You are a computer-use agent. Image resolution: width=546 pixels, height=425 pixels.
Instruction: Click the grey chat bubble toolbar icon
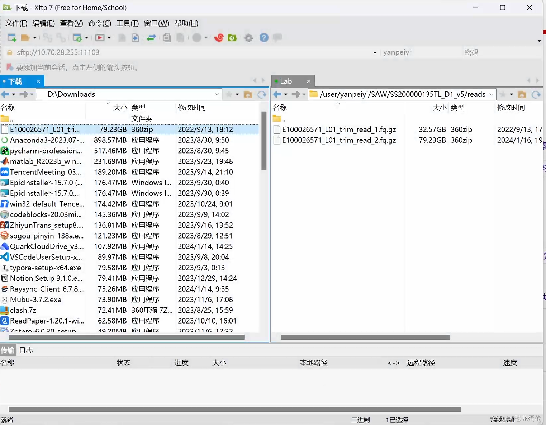[x=277, y=37]
